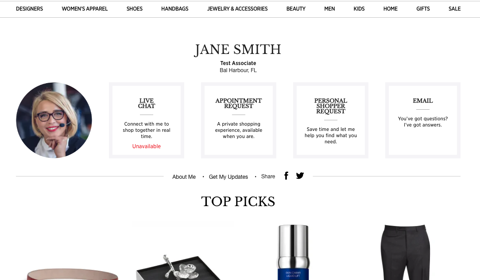Open the Beauty category
Image resolution: width=480 pixels, height=280 pixels.
296,9
